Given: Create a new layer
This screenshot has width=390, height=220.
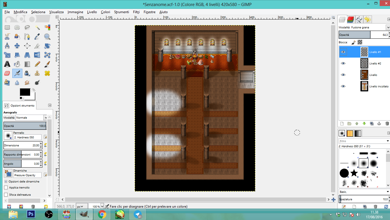Looking at the screenshot, I should pyautogui.click(x=342, y=124).
